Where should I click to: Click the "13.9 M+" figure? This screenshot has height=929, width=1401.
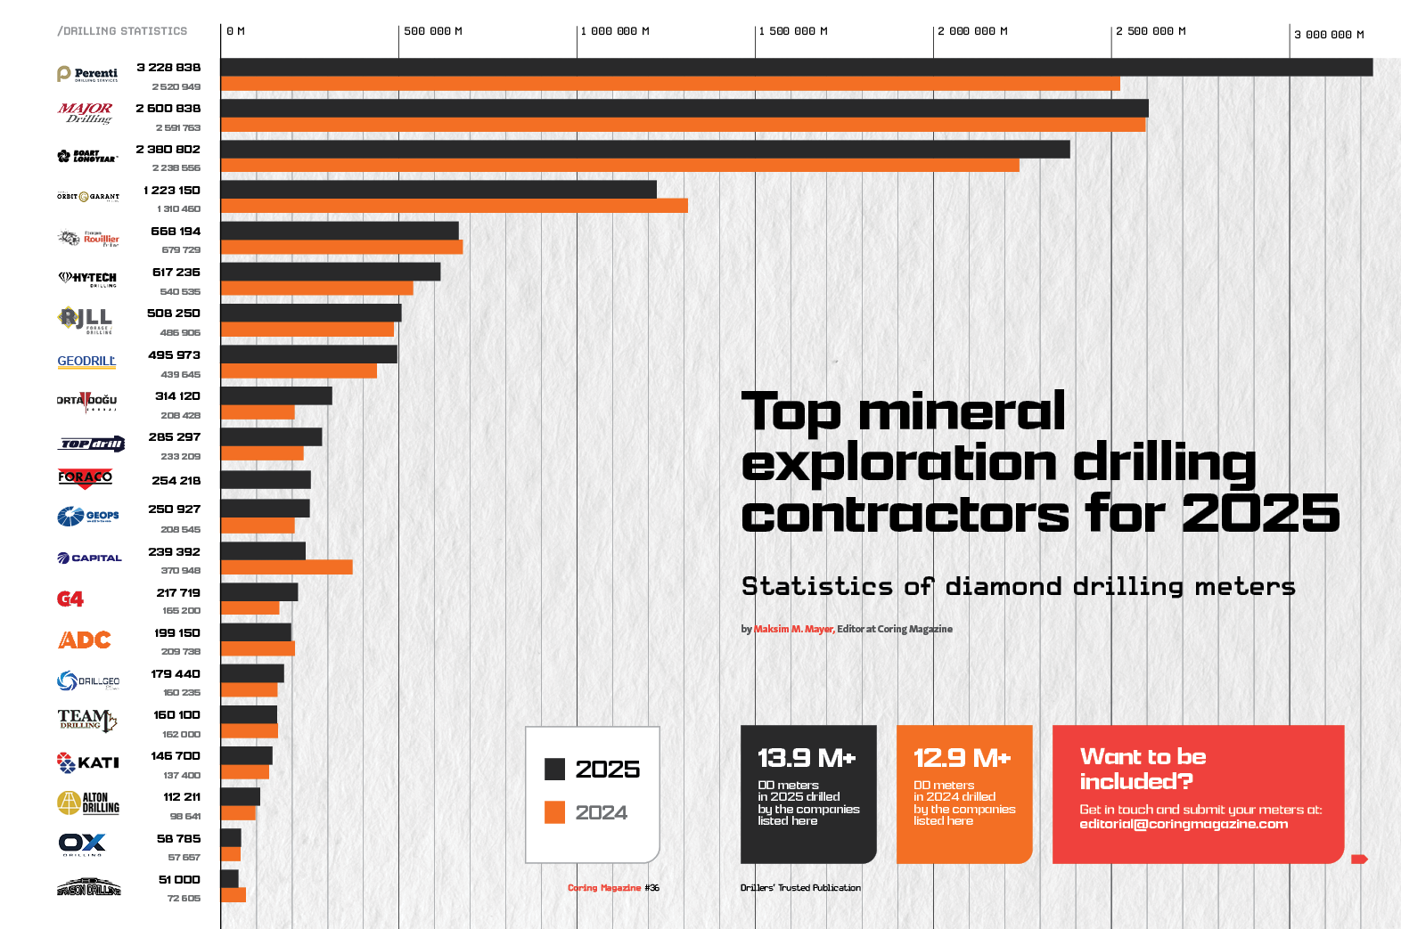(807, 758)
